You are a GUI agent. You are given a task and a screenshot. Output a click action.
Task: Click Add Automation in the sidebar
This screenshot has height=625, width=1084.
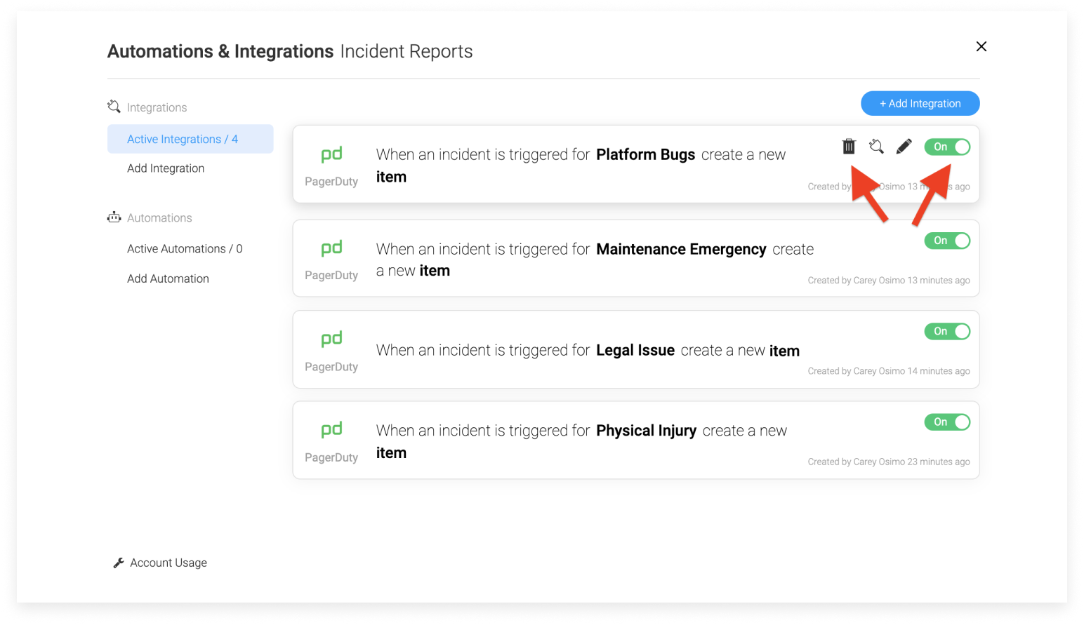click(168, 278)
